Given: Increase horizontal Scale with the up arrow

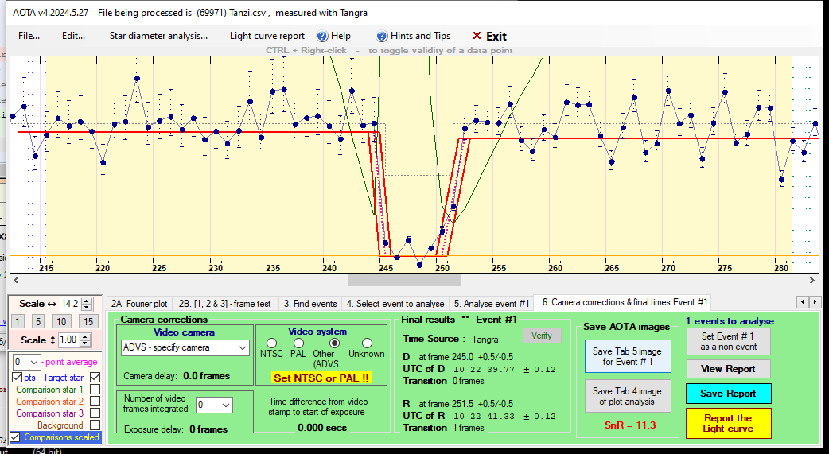Looking at the screenshot, I should (x=88, y=300).
